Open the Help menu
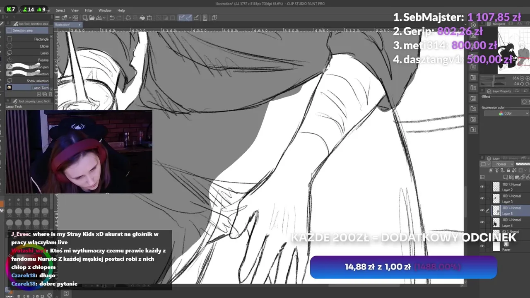 (121, 10)
